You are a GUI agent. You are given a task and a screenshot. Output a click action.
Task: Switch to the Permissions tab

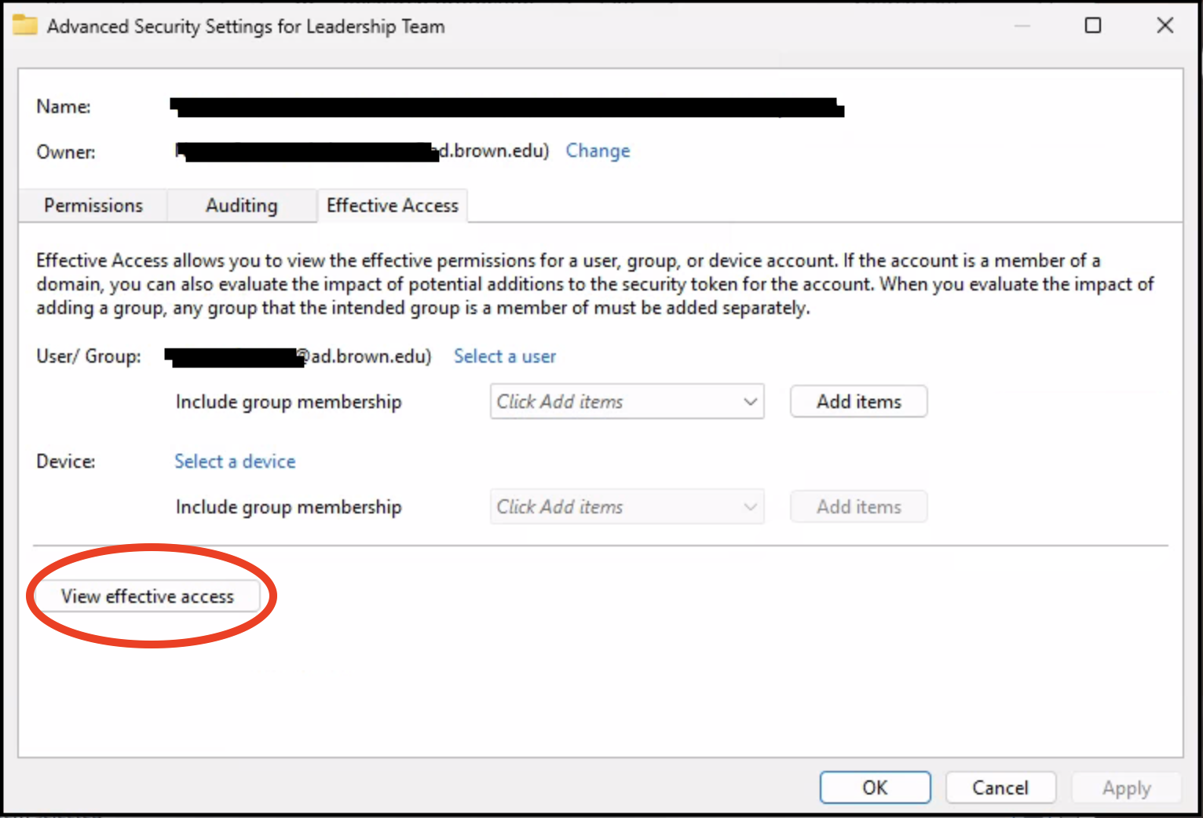[93, 206]
